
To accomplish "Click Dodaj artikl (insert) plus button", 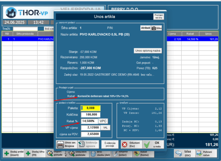I will (x=14, y=153).
